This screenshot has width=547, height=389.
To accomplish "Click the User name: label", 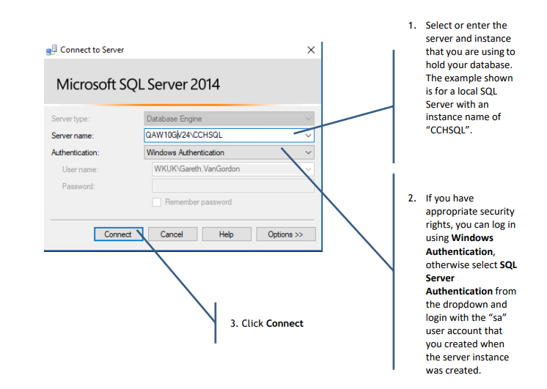I will [80, 170].
